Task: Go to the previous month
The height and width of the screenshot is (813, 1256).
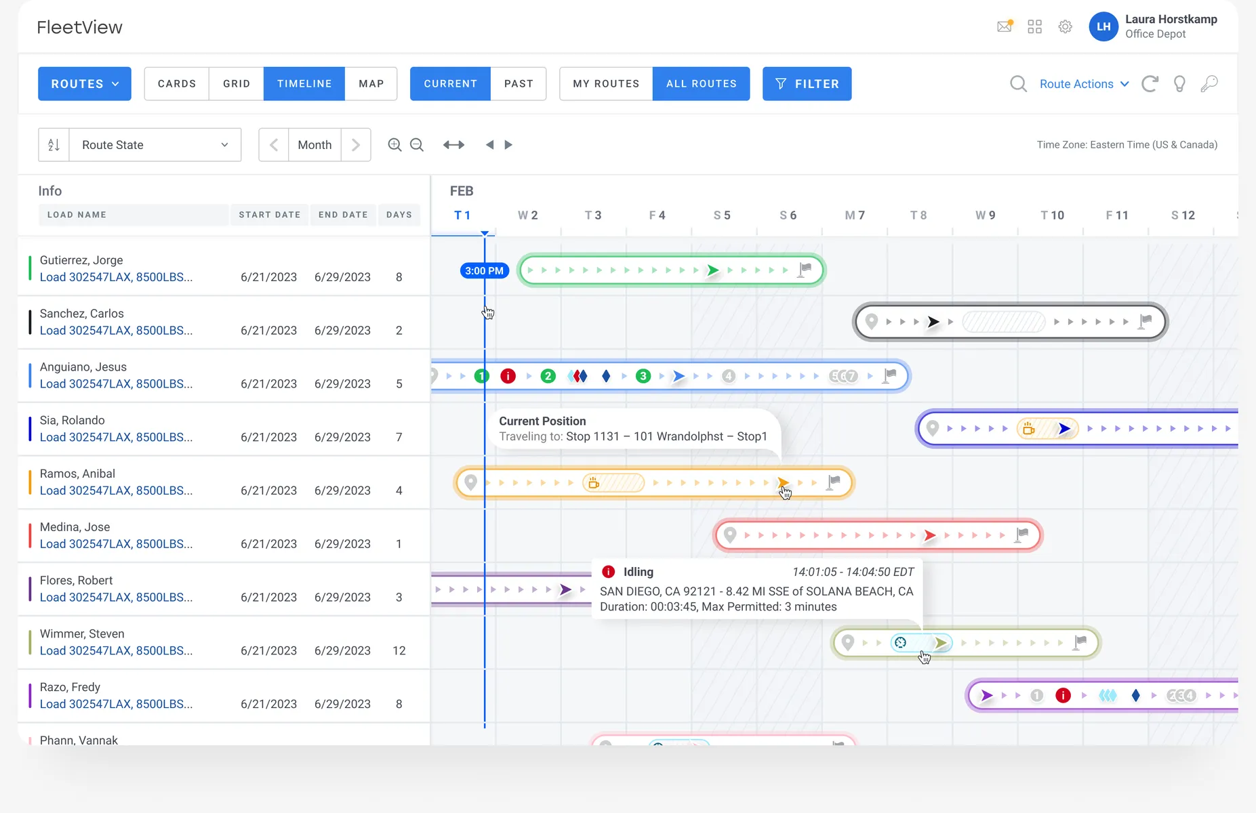Action: (x=274, y=144)
